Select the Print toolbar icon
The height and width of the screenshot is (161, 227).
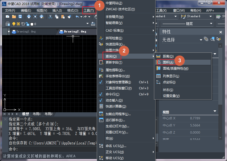[28, 16]
